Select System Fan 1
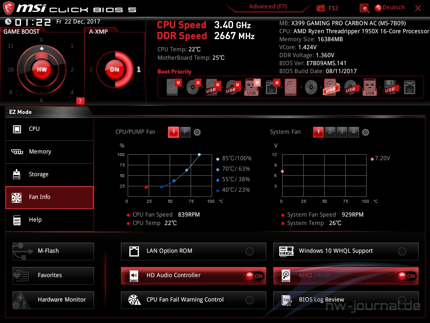 (x=318, y=132)
